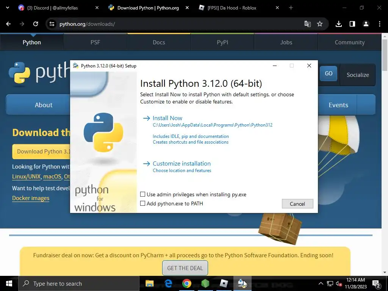Click Install Now in Python setup
Screen dimensions: 388x291
[x=167, y=118]
